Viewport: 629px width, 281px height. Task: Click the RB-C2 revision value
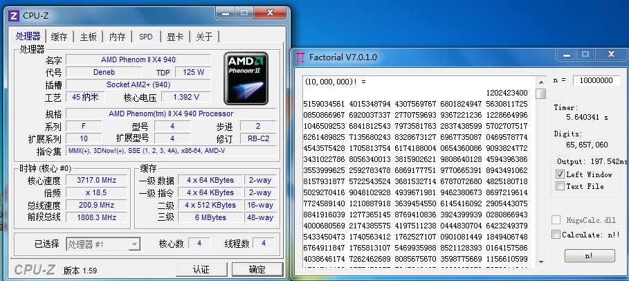[x=258, y=139]
